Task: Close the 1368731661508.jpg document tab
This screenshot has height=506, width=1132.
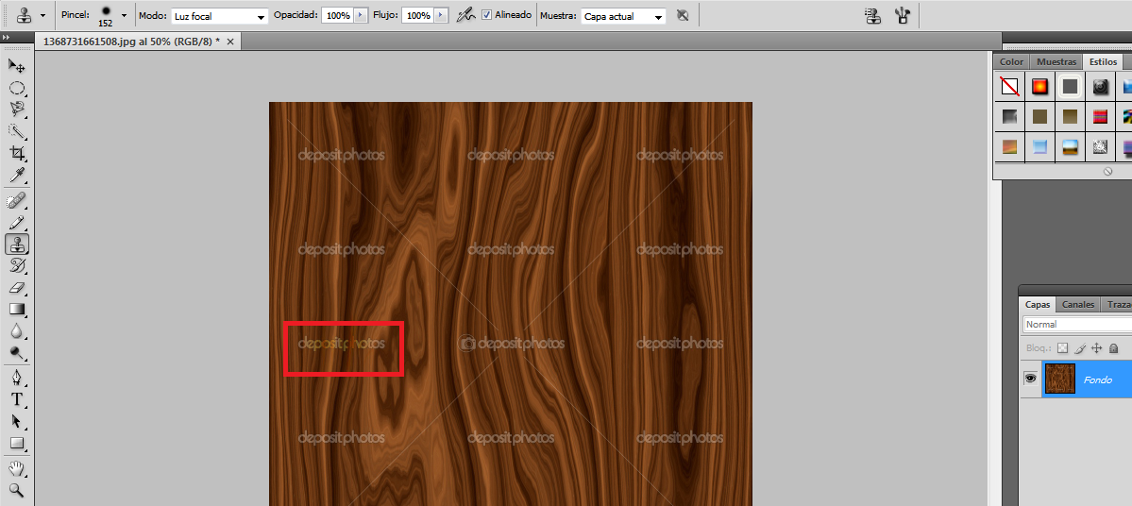Action: pyautogui.click(x=230, y=42)
